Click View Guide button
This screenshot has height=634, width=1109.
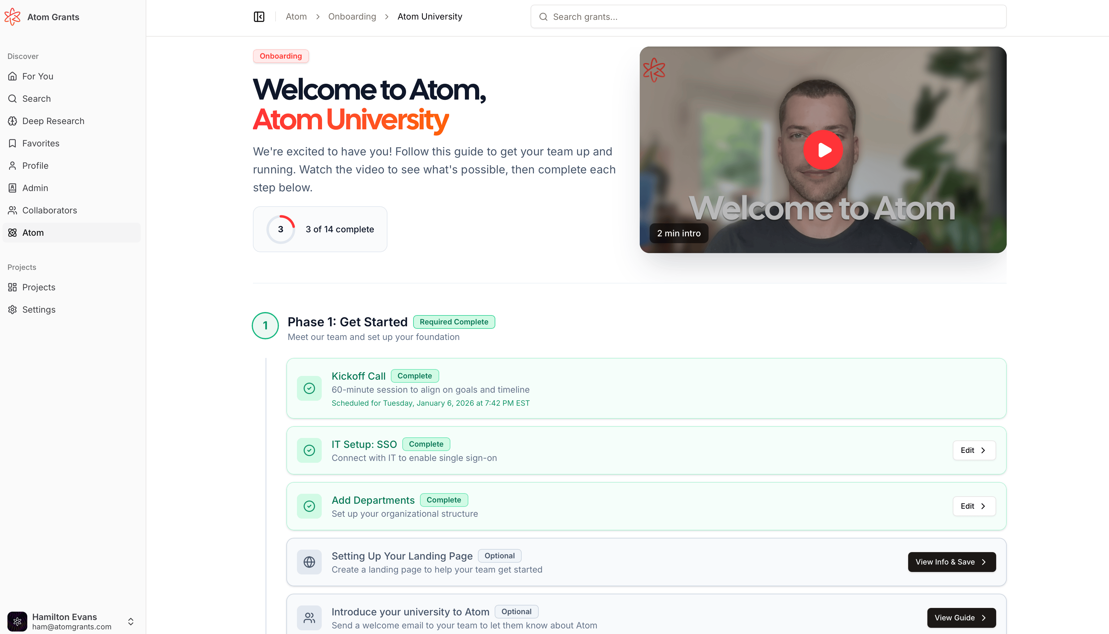click(961, 618)
